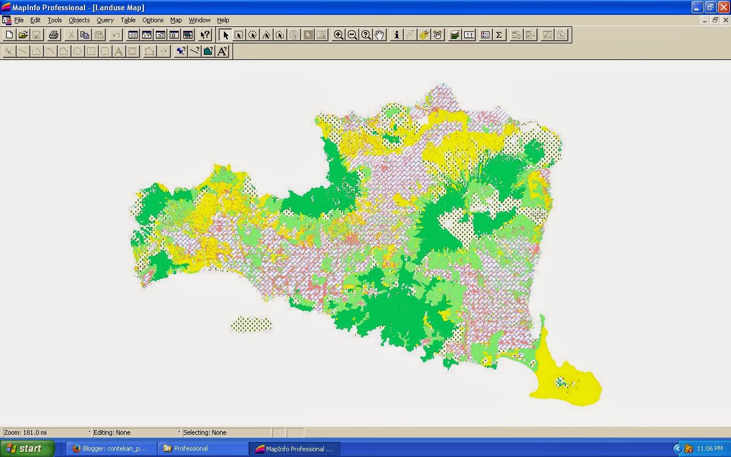Select the Zoom-out magnifier tool

coord(352,35)
